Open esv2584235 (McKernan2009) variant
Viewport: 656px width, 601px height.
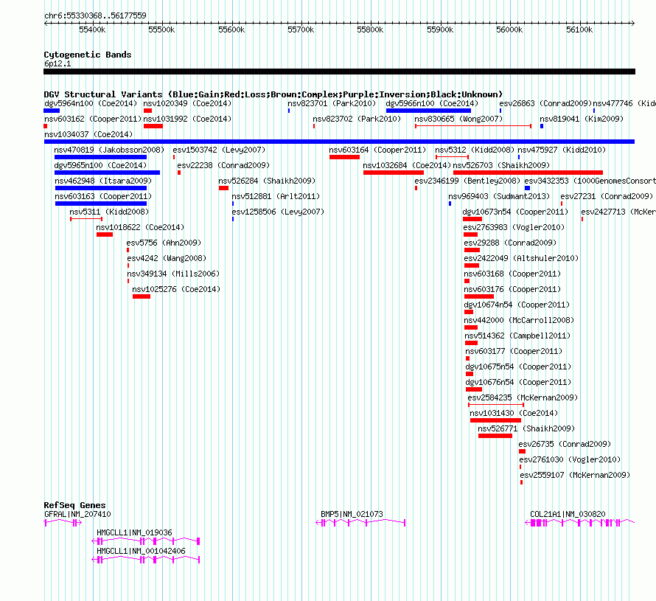click(x=523, y=397)
